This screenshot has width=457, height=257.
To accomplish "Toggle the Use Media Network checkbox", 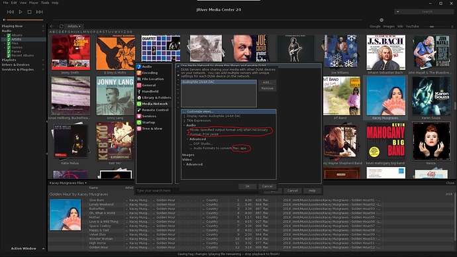I will 178,66.
